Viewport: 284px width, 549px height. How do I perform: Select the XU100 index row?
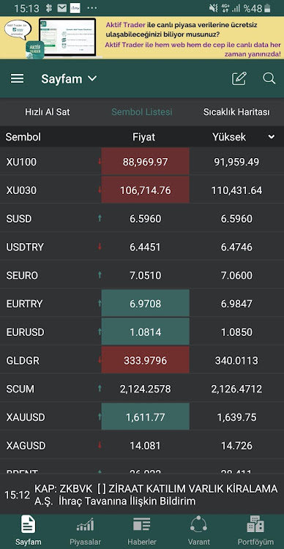(x=142, y=162)
